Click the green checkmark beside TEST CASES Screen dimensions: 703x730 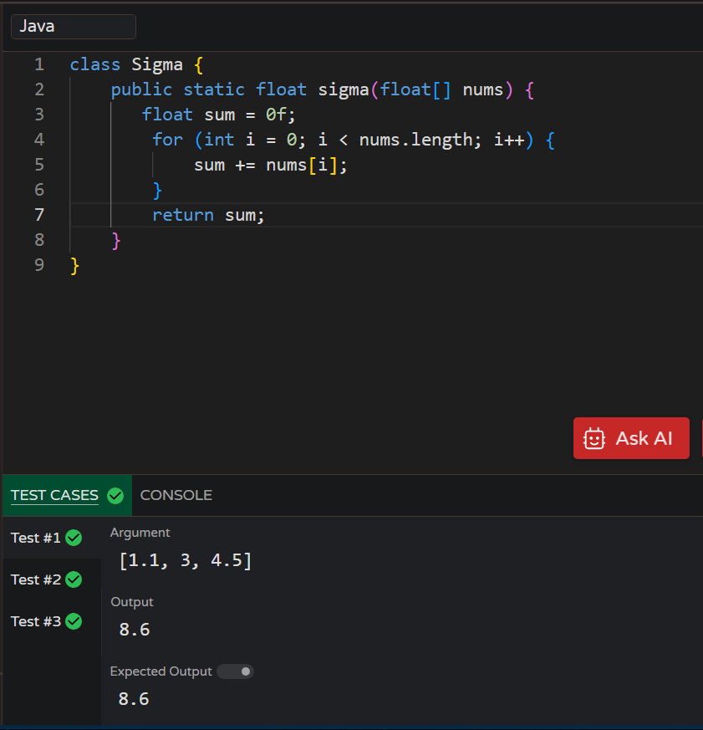click(x=115, y=495)
